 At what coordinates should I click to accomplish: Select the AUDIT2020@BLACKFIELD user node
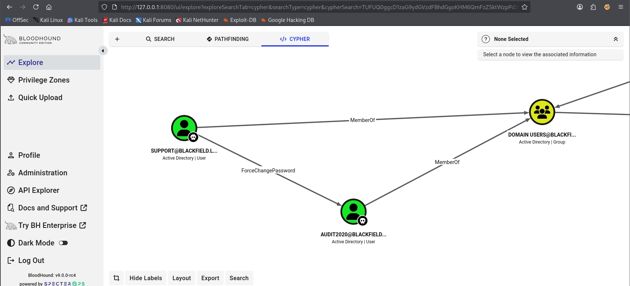pos(354,212)
